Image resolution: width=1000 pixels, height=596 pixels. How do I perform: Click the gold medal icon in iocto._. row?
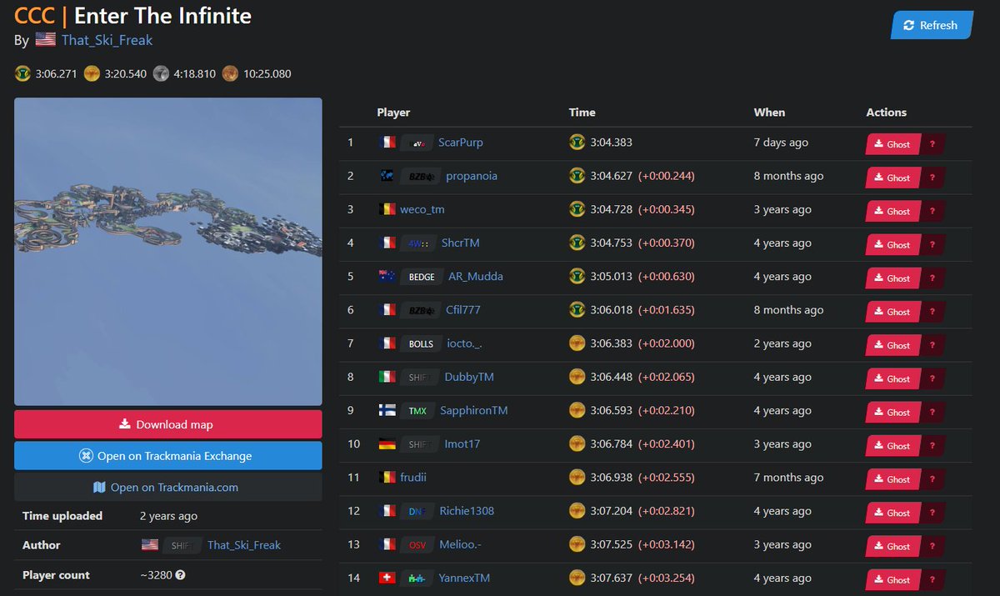click(x=577, y=343)
